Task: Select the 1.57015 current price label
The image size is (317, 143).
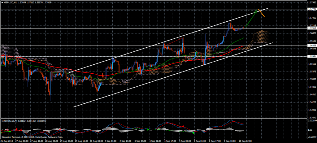Action: (311, 28)
